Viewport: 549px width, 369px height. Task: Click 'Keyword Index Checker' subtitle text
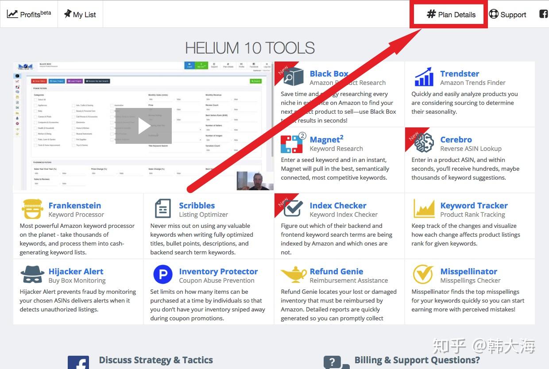point(344,215)
